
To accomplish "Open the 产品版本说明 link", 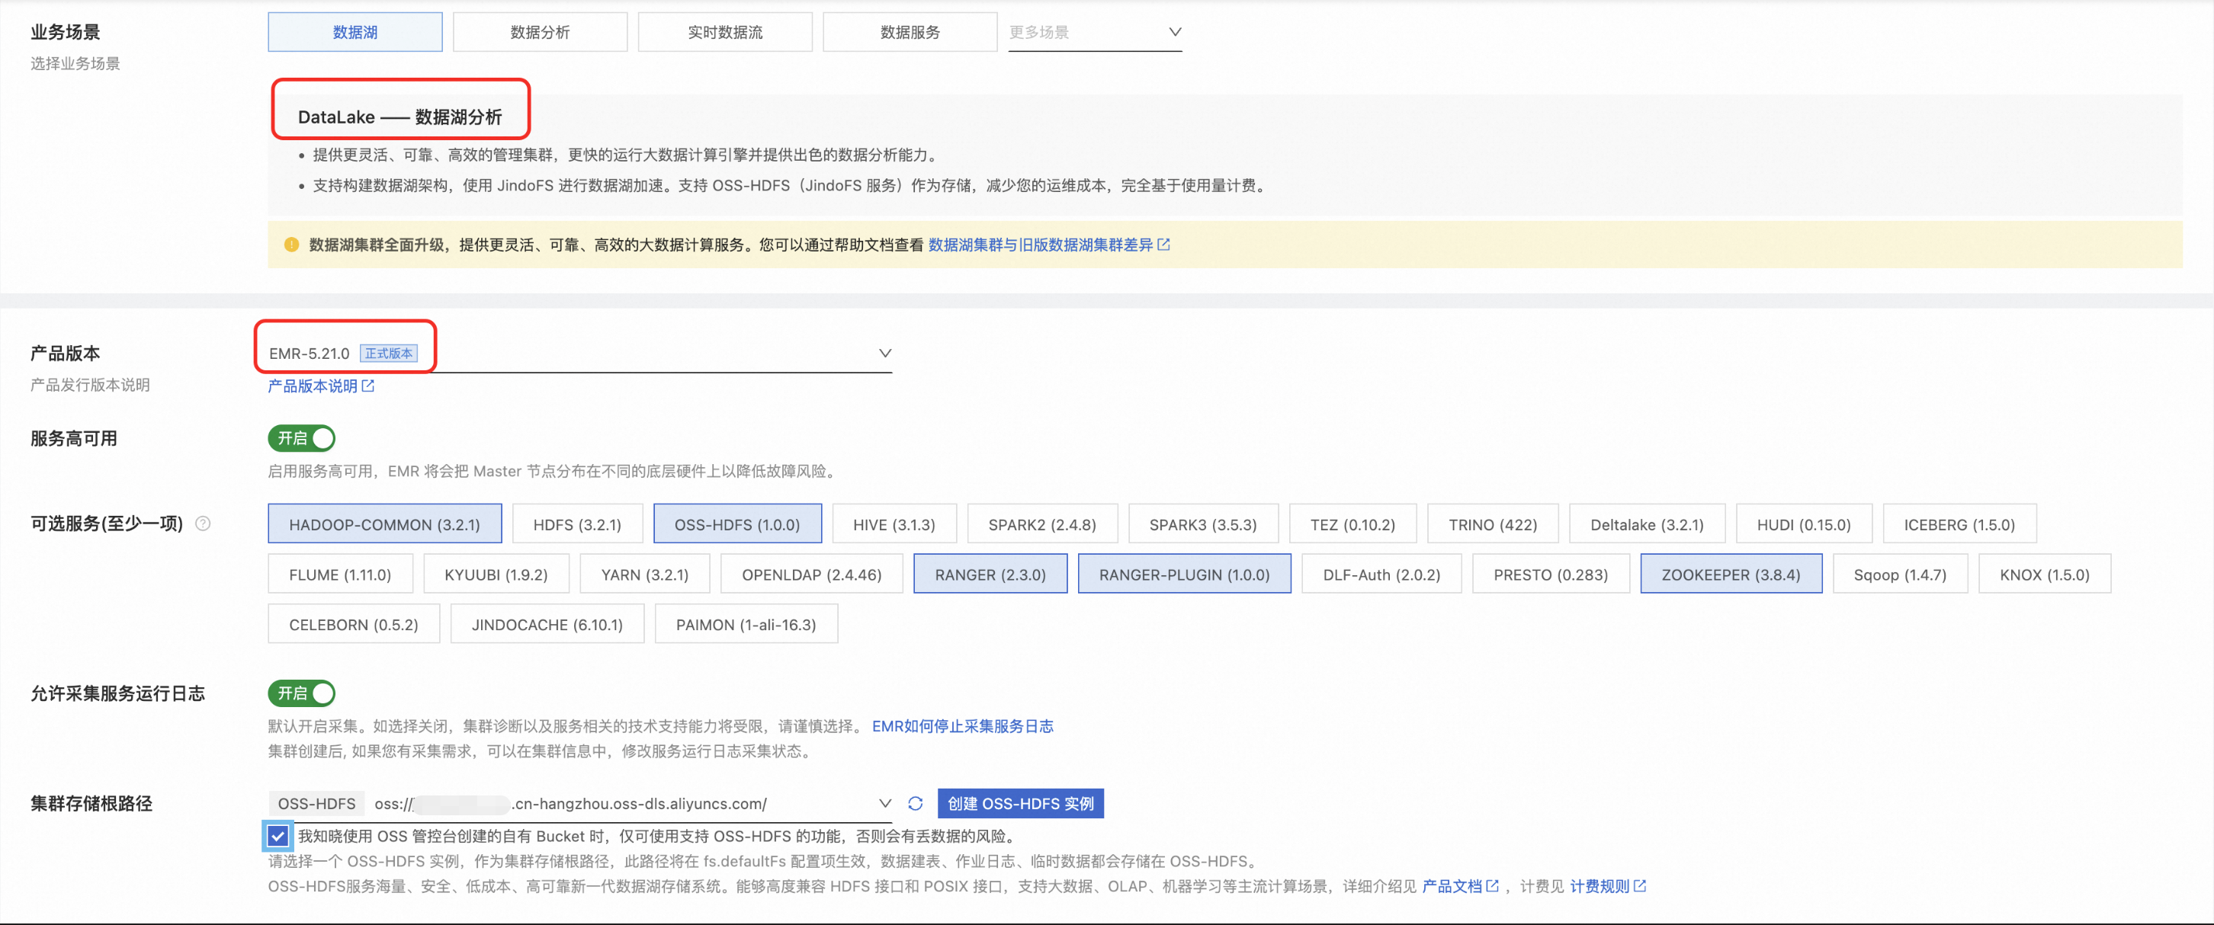I will click(312, 386).
